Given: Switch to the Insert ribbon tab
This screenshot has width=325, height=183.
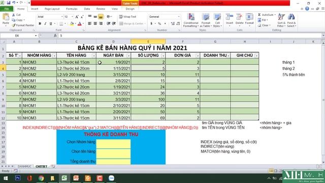Looking at the screenshot, I should [x=35, y=9].
